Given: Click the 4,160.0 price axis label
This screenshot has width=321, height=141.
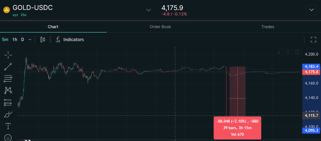Looking at the screenshot, I should pos(311,83).
